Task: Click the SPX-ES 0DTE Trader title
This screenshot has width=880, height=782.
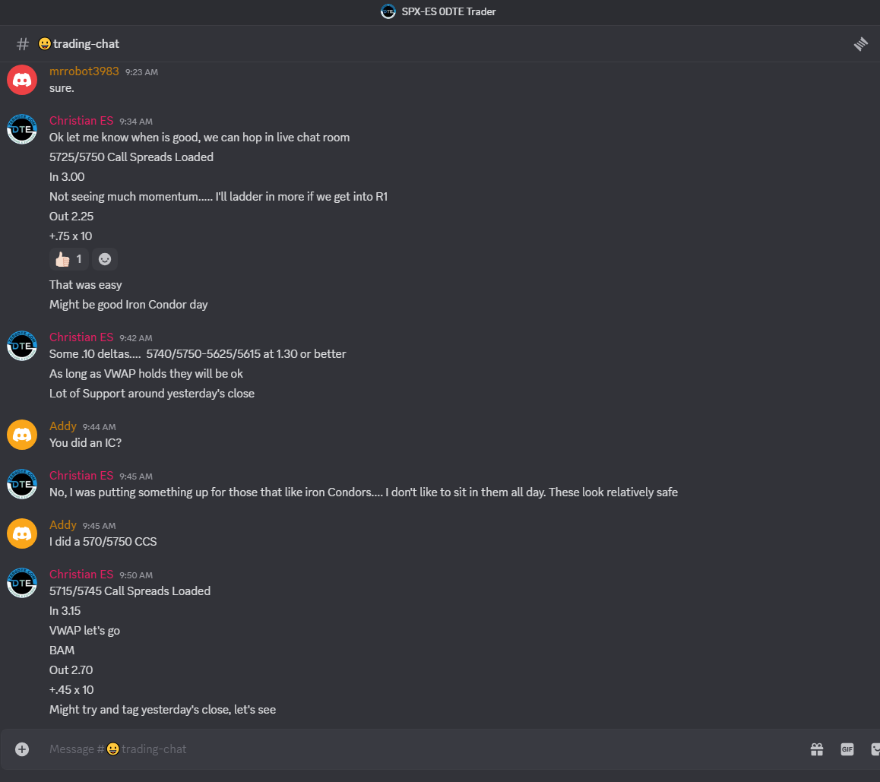Action: coord(448,11)
